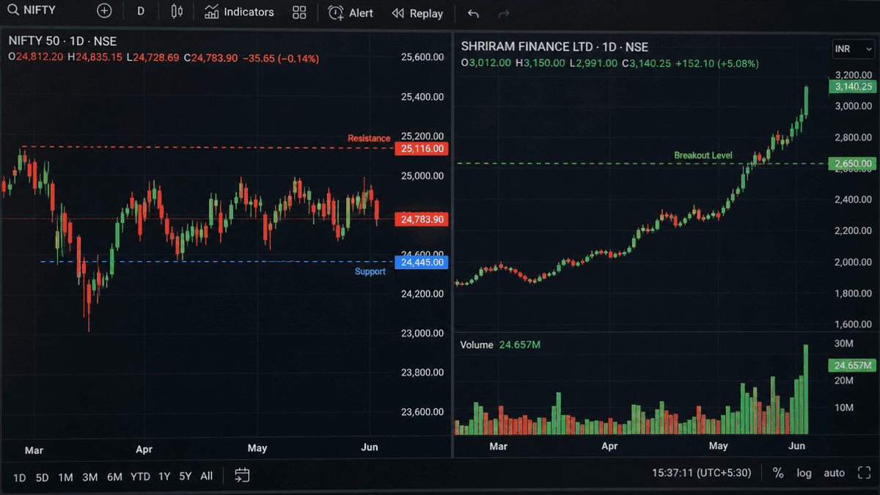Start bar Replay mode
Viewport: 880px width, 495px height.
point(417,13)
